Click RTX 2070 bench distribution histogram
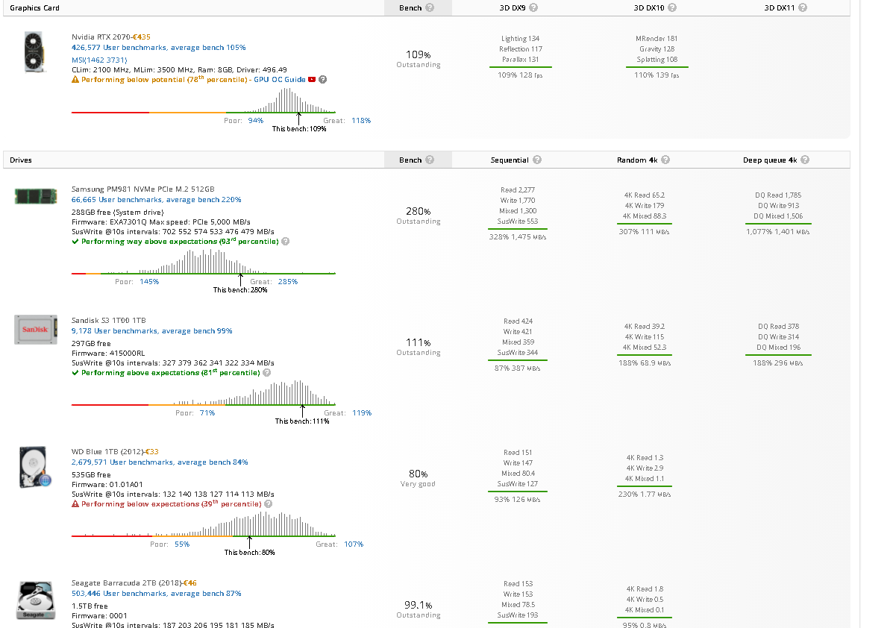This screenshot has width=893, height=628. (204, 101)
